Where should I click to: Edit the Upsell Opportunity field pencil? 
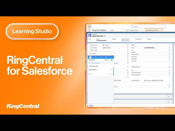[x=169, y=75]
